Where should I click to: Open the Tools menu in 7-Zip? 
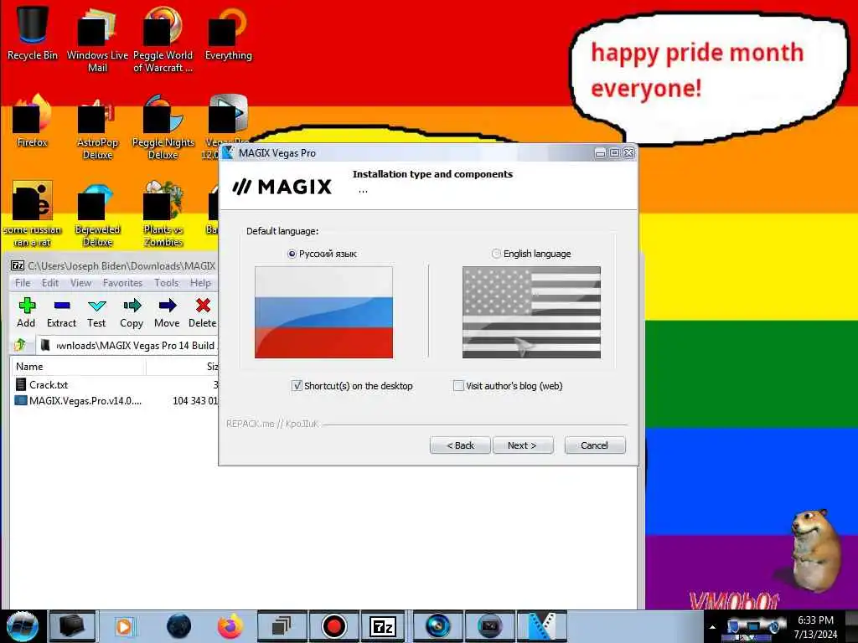(x=167, y=283)
